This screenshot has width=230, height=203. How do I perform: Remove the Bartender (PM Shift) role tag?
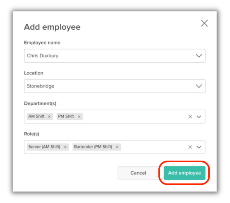click(x=117, y=147)
